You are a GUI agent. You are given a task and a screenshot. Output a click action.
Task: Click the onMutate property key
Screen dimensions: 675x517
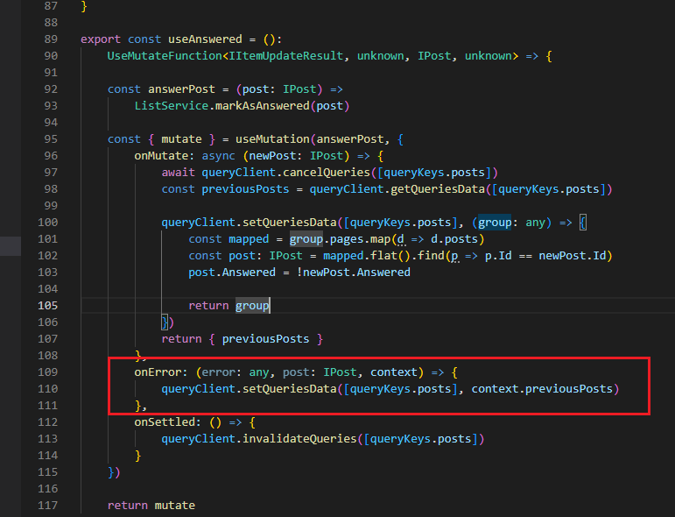(x=161, y=156)
